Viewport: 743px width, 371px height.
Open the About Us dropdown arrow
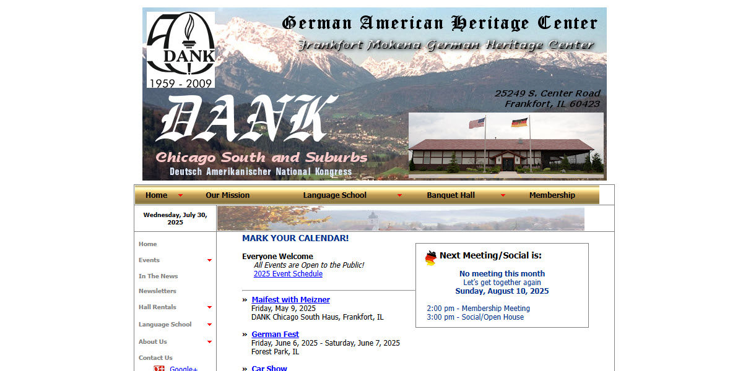[x=211, y=343]
